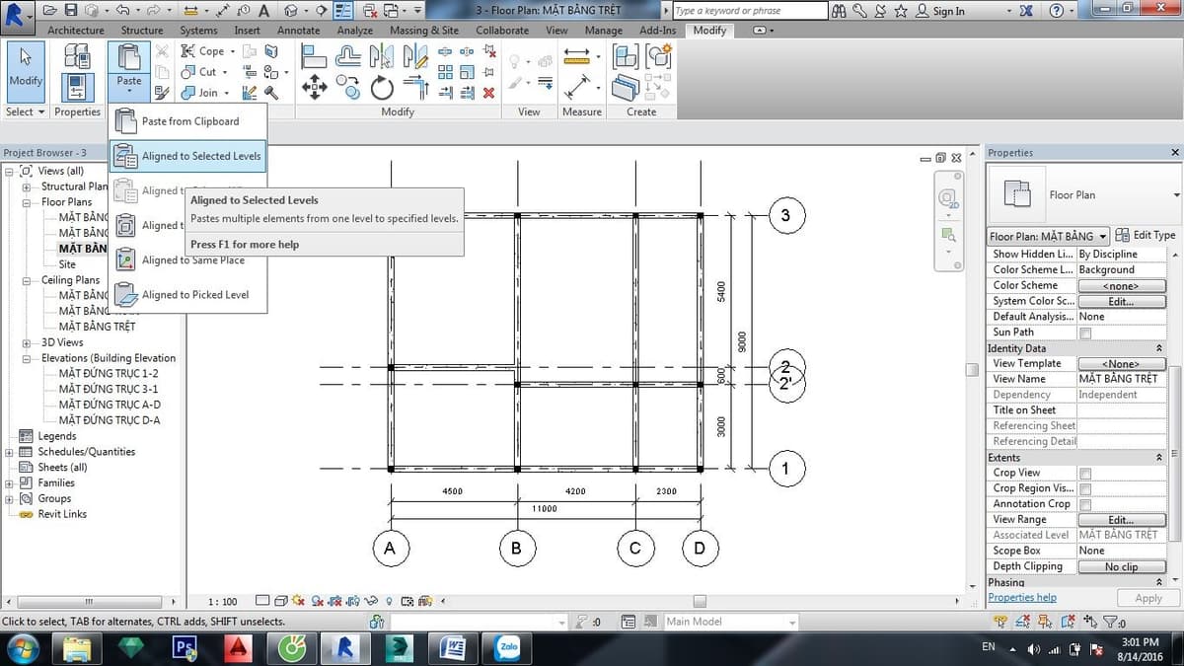Viewport: 1184px width, 666px height.
Task: Click the selection Filter icon in status bar
Action: (1112, 621)
